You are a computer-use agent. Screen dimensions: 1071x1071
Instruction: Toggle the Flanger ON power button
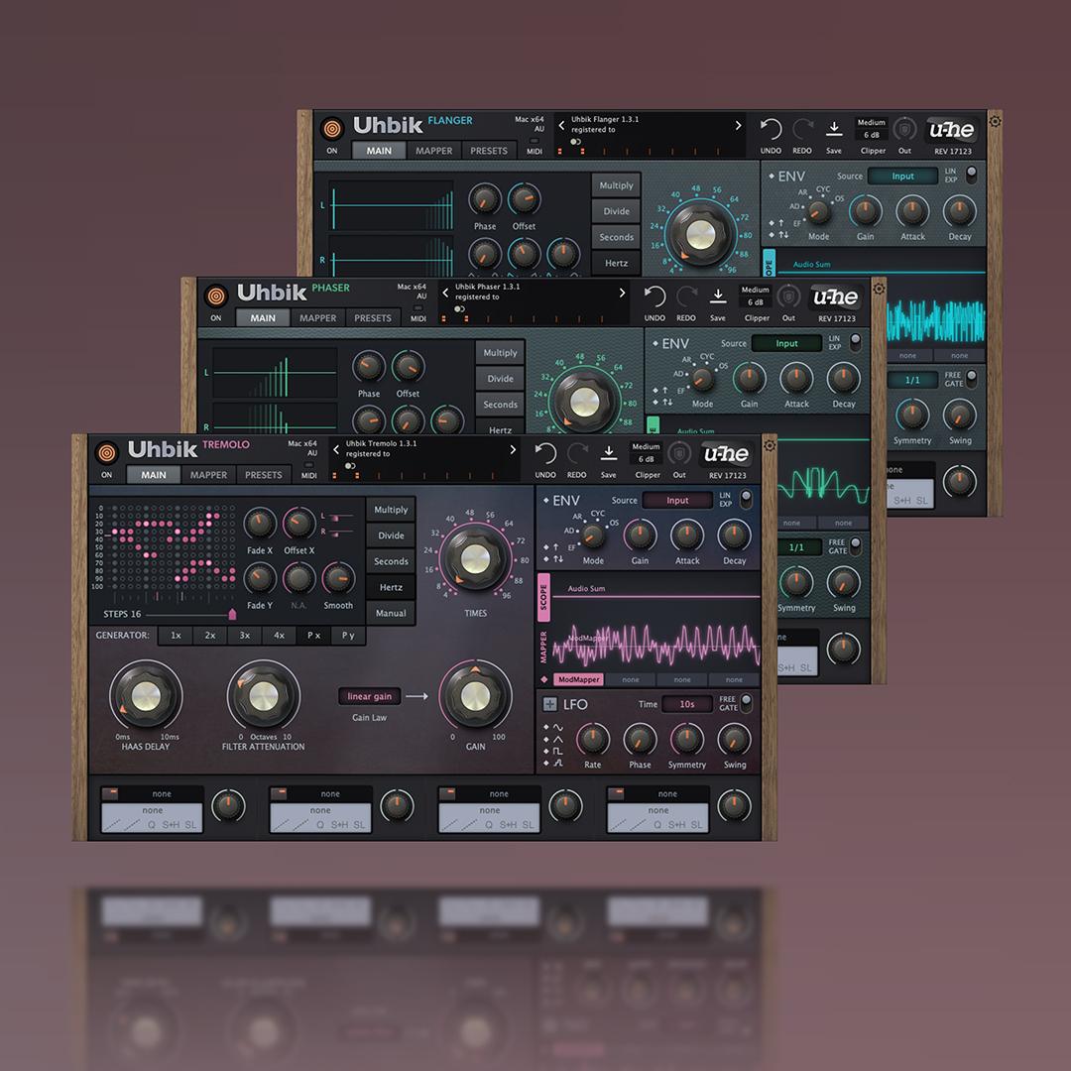(x=332, y=128)
